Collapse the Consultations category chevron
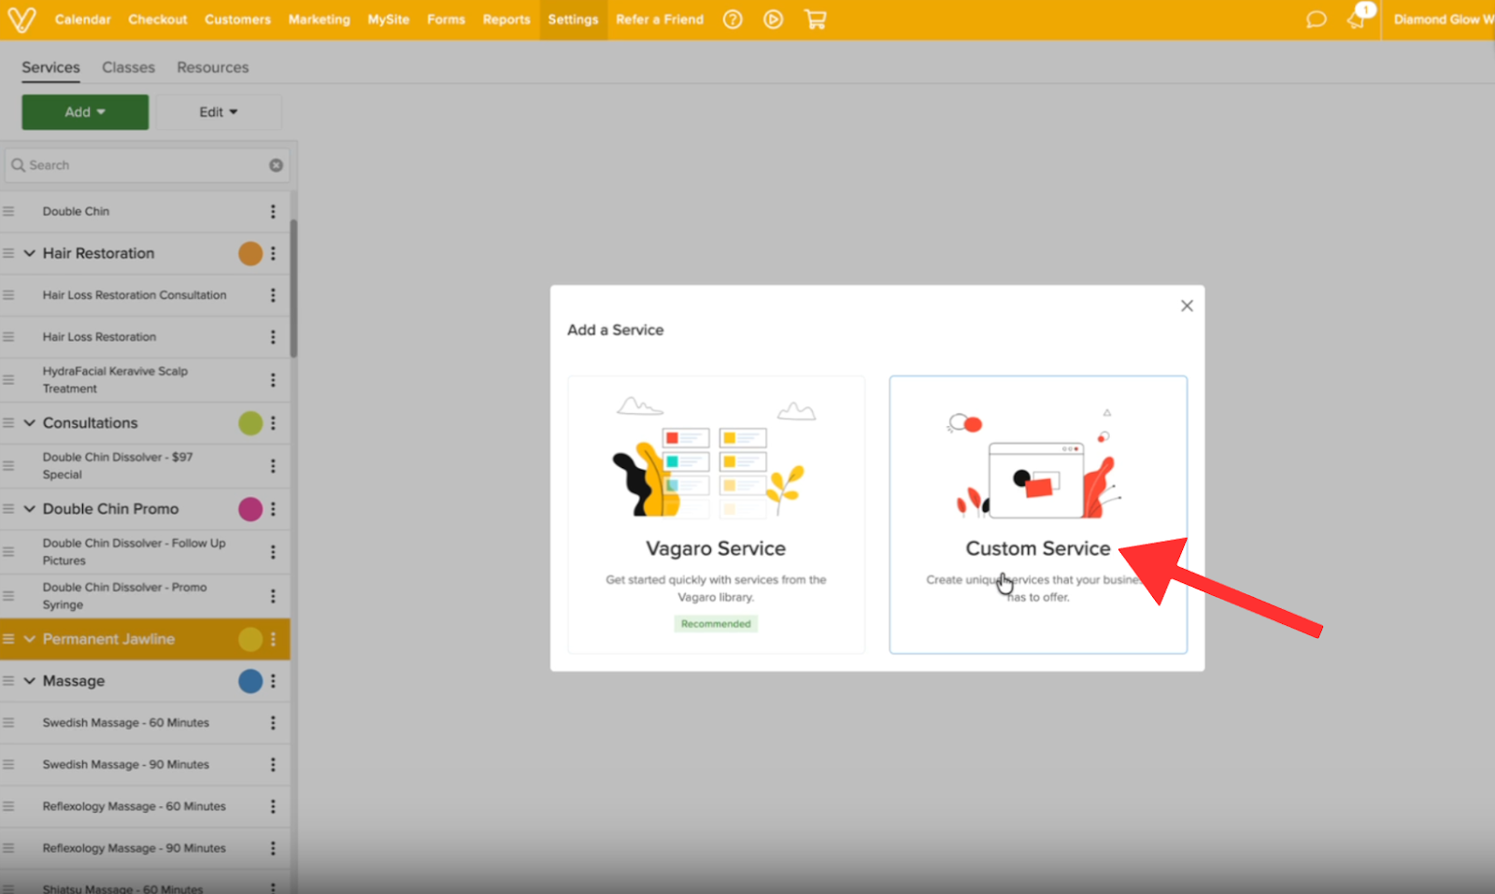The width and height of the screenshot is (1495, 894). click(30, 423)
